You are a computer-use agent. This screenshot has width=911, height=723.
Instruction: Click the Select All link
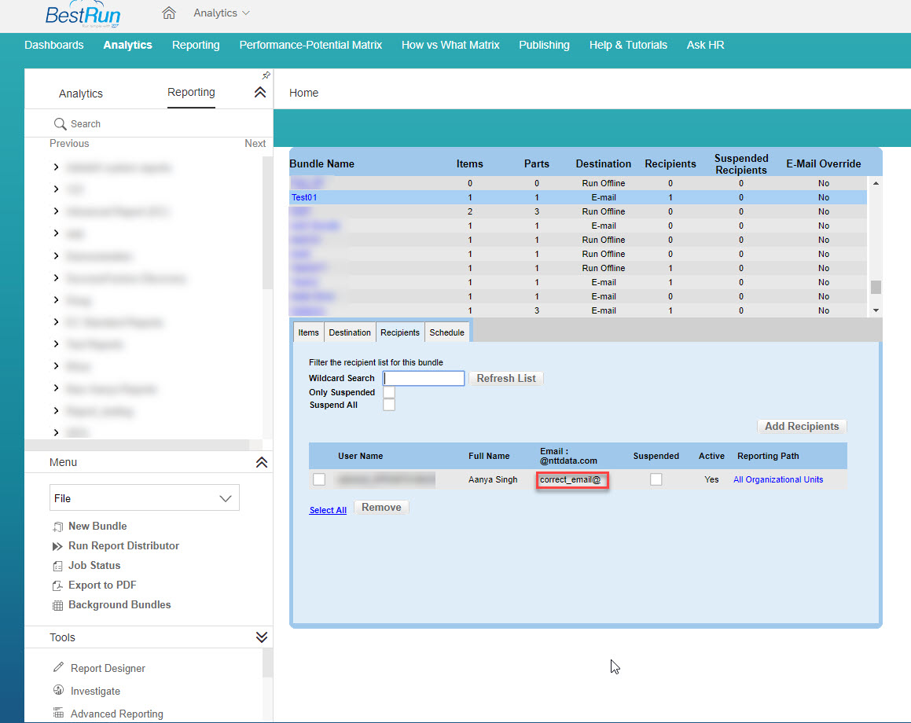328,510
